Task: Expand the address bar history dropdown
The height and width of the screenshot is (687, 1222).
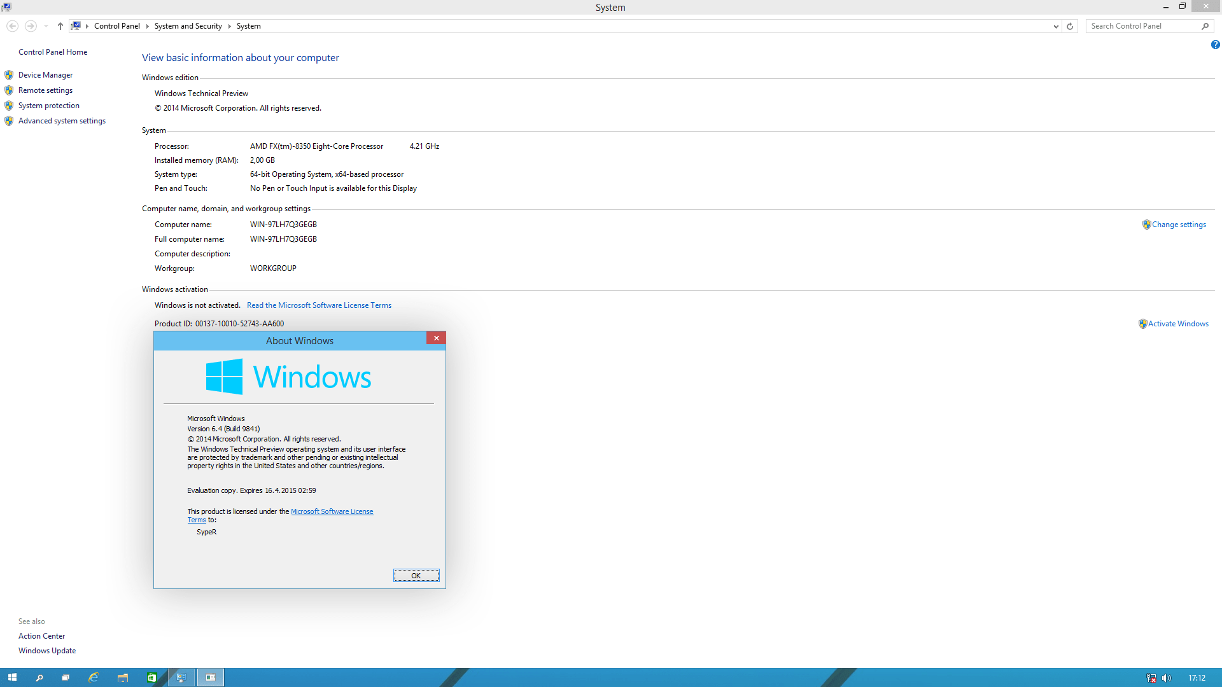Action: [1056, 26]
